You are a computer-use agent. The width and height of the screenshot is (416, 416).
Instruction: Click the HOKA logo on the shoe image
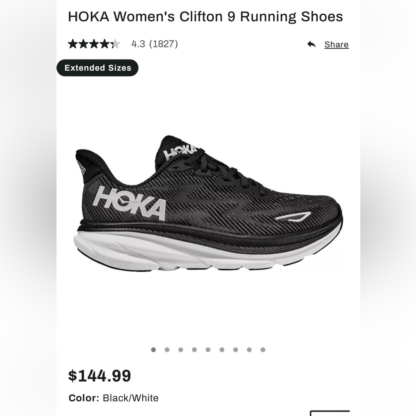click(130, 202)
